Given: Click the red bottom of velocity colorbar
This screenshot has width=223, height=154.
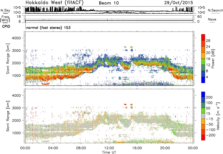Looking at the screenshot, I should click(203, 138).
